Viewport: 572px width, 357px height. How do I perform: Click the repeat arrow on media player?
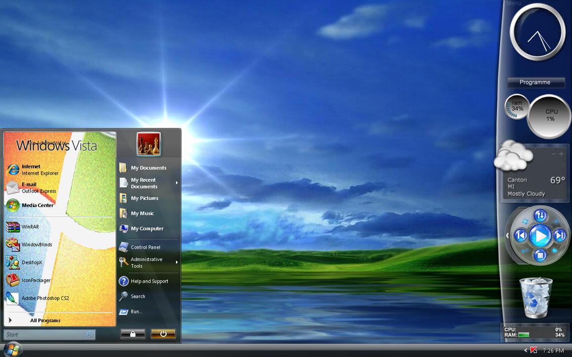[525, 250]
